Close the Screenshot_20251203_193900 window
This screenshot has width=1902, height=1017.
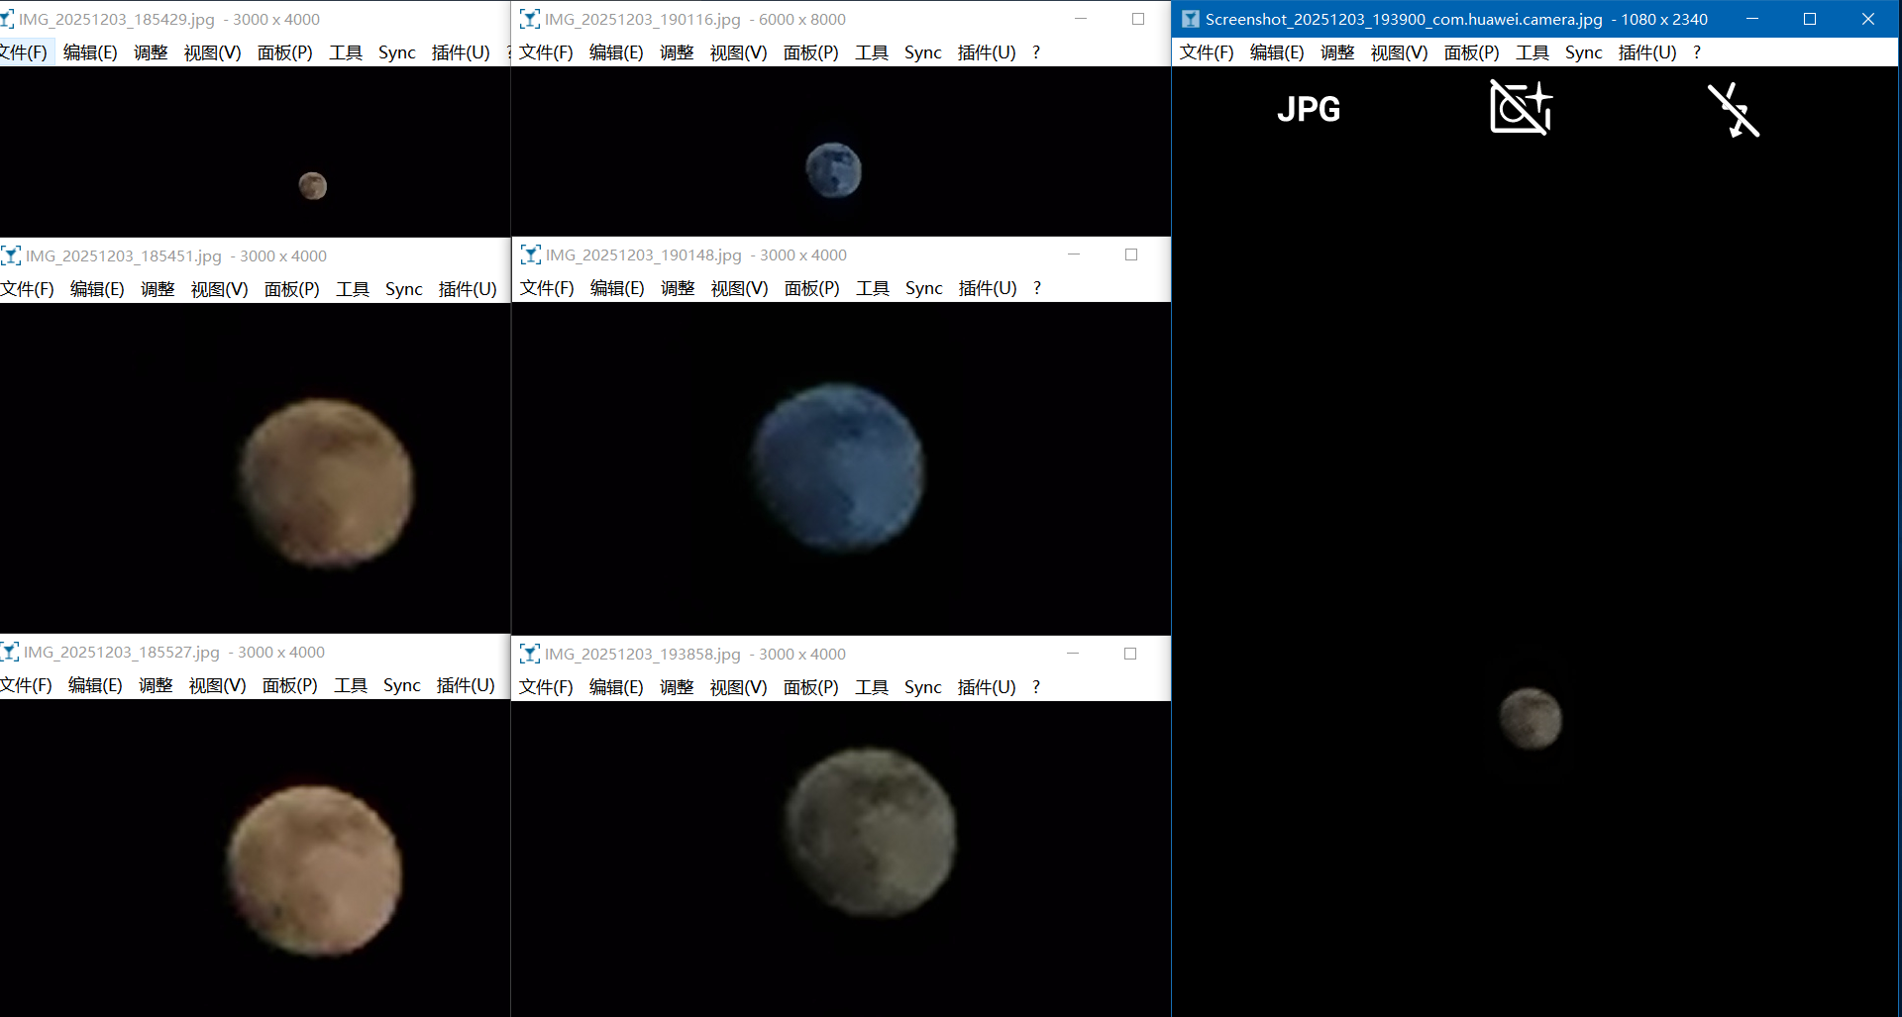click(1868, 19)
